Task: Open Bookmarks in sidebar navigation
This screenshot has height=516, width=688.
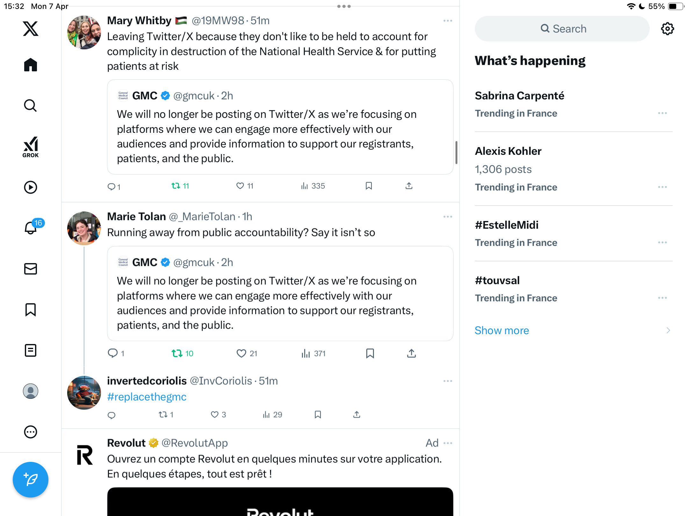Action: [x=31, y=310]
